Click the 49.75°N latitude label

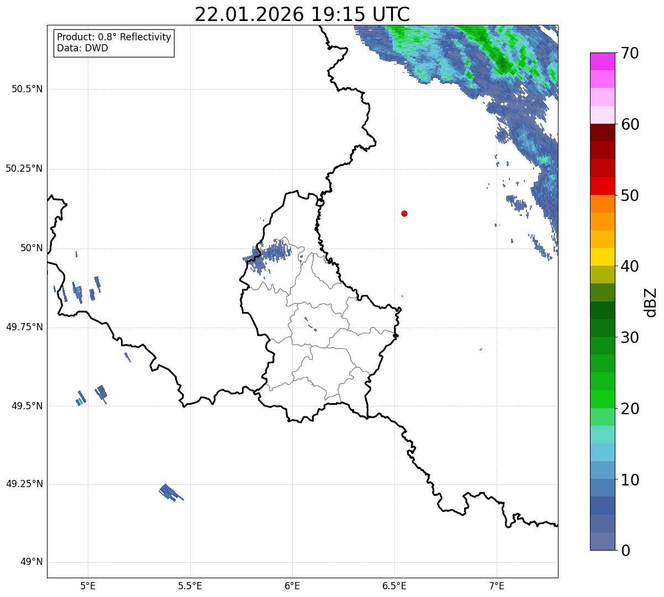24,327
